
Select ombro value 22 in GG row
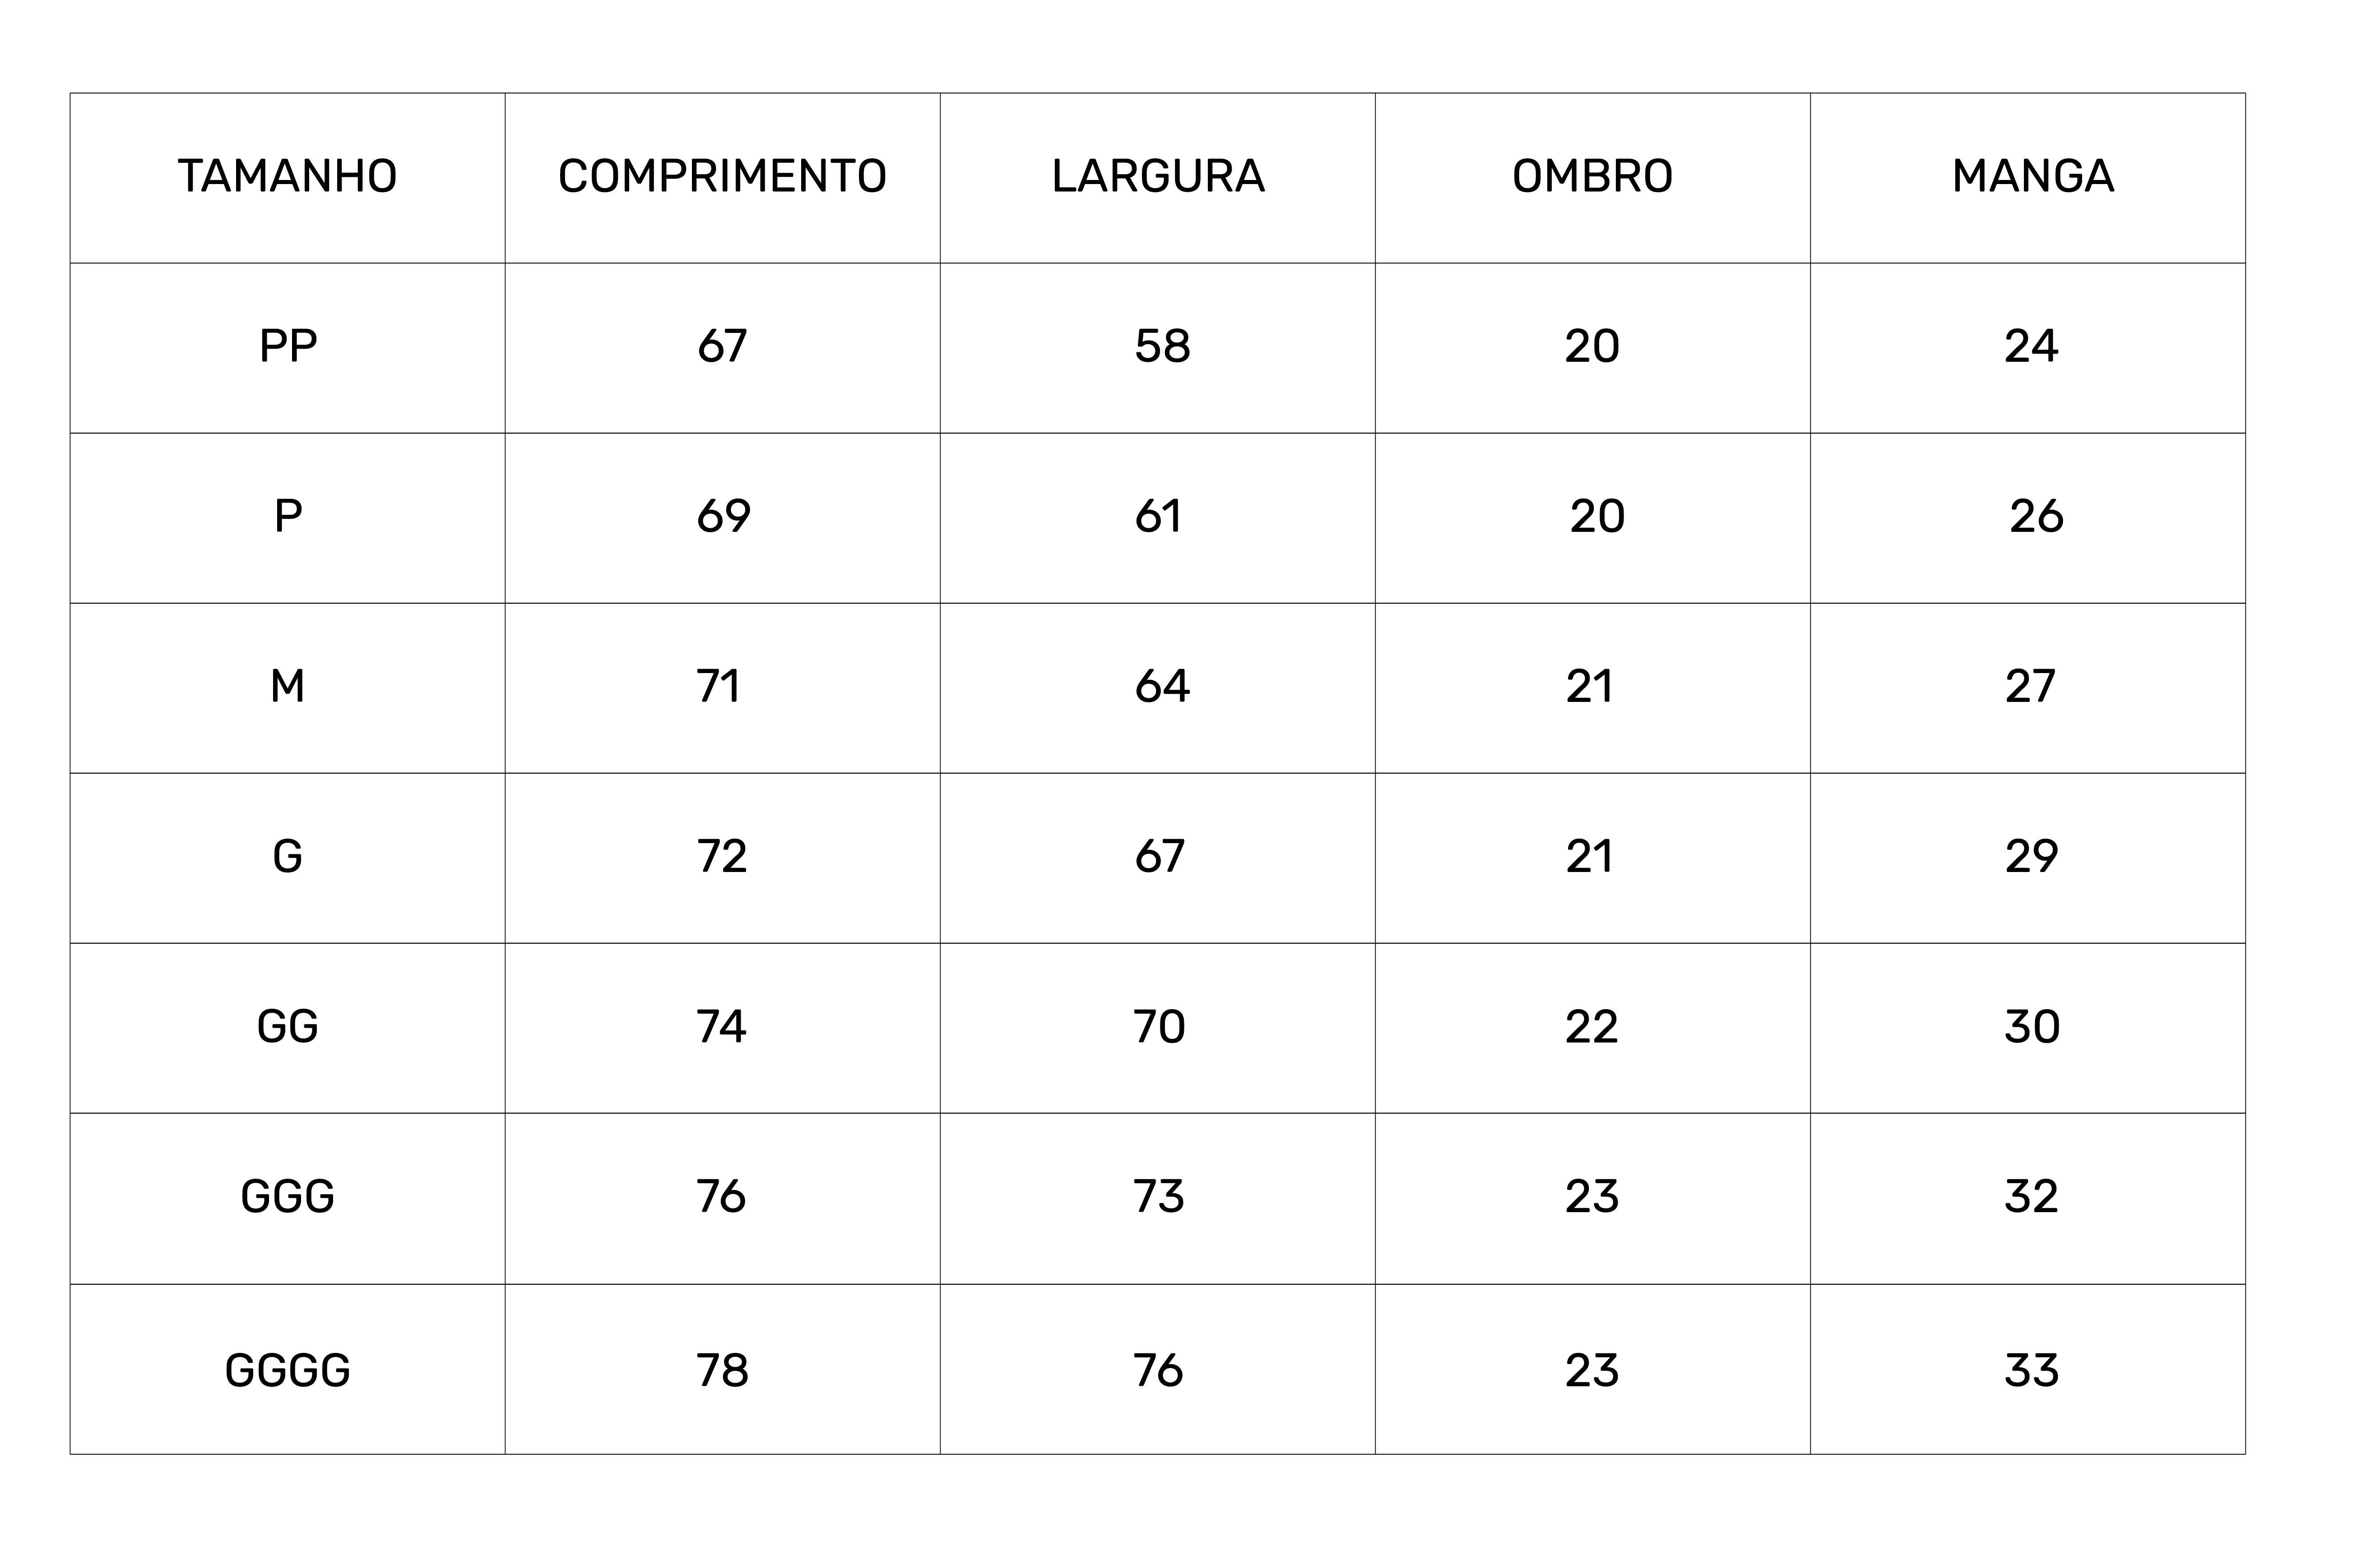[1591, 1026]
